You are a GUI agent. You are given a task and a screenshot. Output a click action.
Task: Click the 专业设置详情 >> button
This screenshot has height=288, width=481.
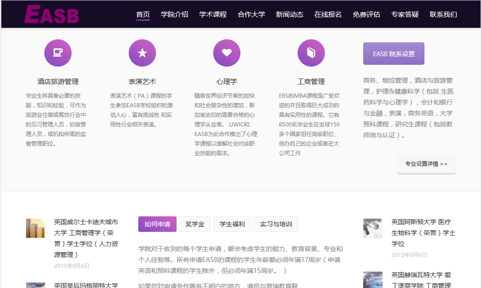[426, 164]
